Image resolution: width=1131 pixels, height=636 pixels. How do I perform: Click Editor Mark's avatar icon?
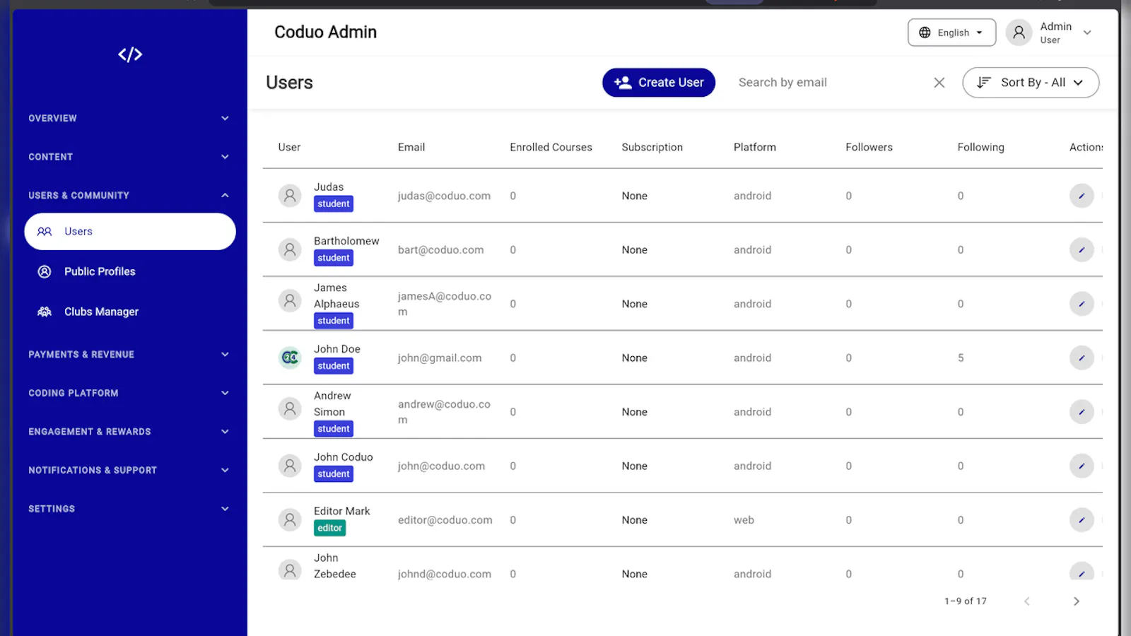click(x=290, y=520)
